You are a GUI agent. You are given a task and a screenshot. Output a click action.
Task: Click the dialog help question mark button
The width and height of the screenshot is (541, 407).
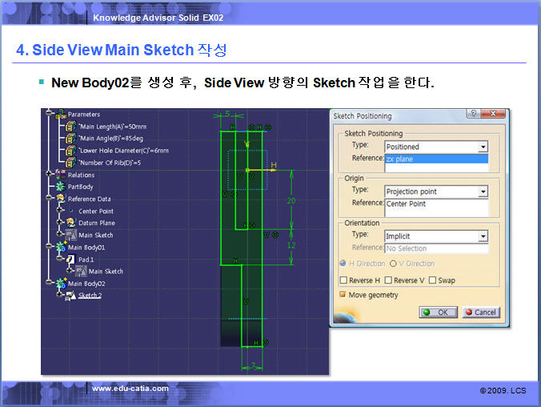pos(475,115)
